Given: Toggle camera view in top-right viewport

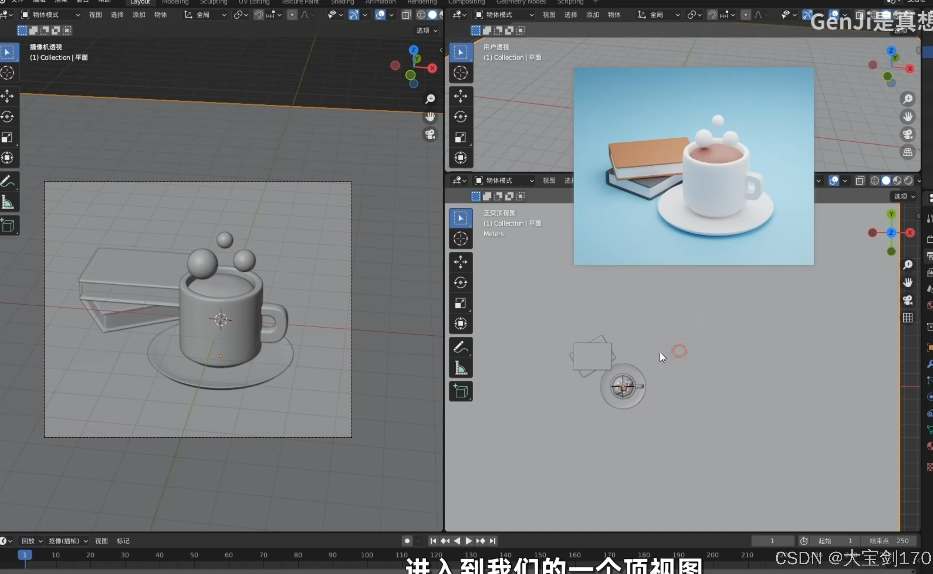Looking at the screenshot, I should (907, 134).
